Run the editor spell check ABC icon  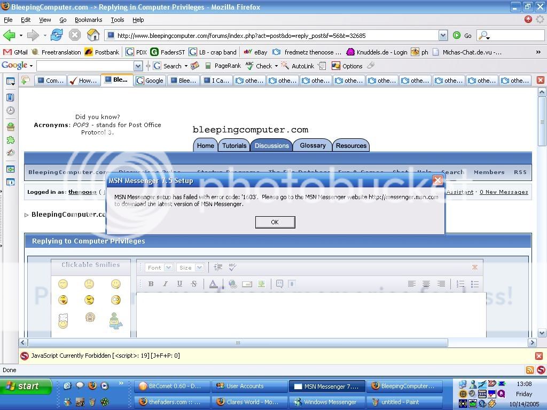tap(232, 267)
